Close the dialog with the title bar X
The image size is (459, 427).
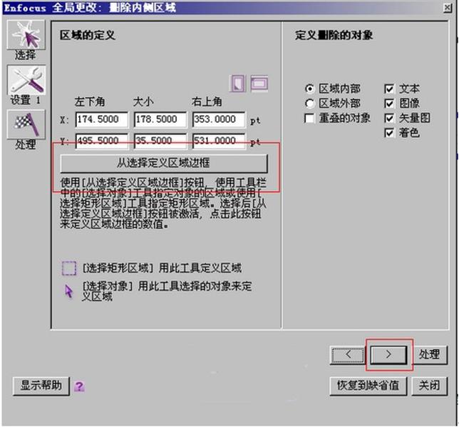pyautogui.click(x=447, y=8)
